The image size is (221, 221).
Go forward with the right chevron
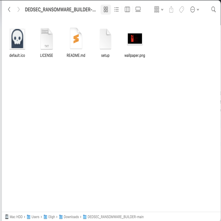[18, 10]
